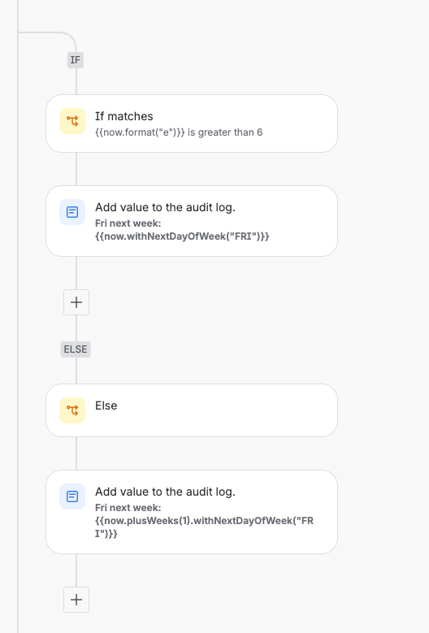Click the now.format("e") expression text
The height and width of the screenshot is (633, 429).
140,132
